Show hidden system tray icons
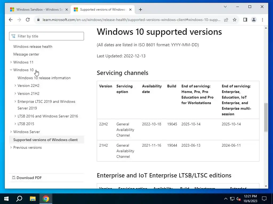The height and width of the screenshot is (204, 273). (x=226, y=199)
